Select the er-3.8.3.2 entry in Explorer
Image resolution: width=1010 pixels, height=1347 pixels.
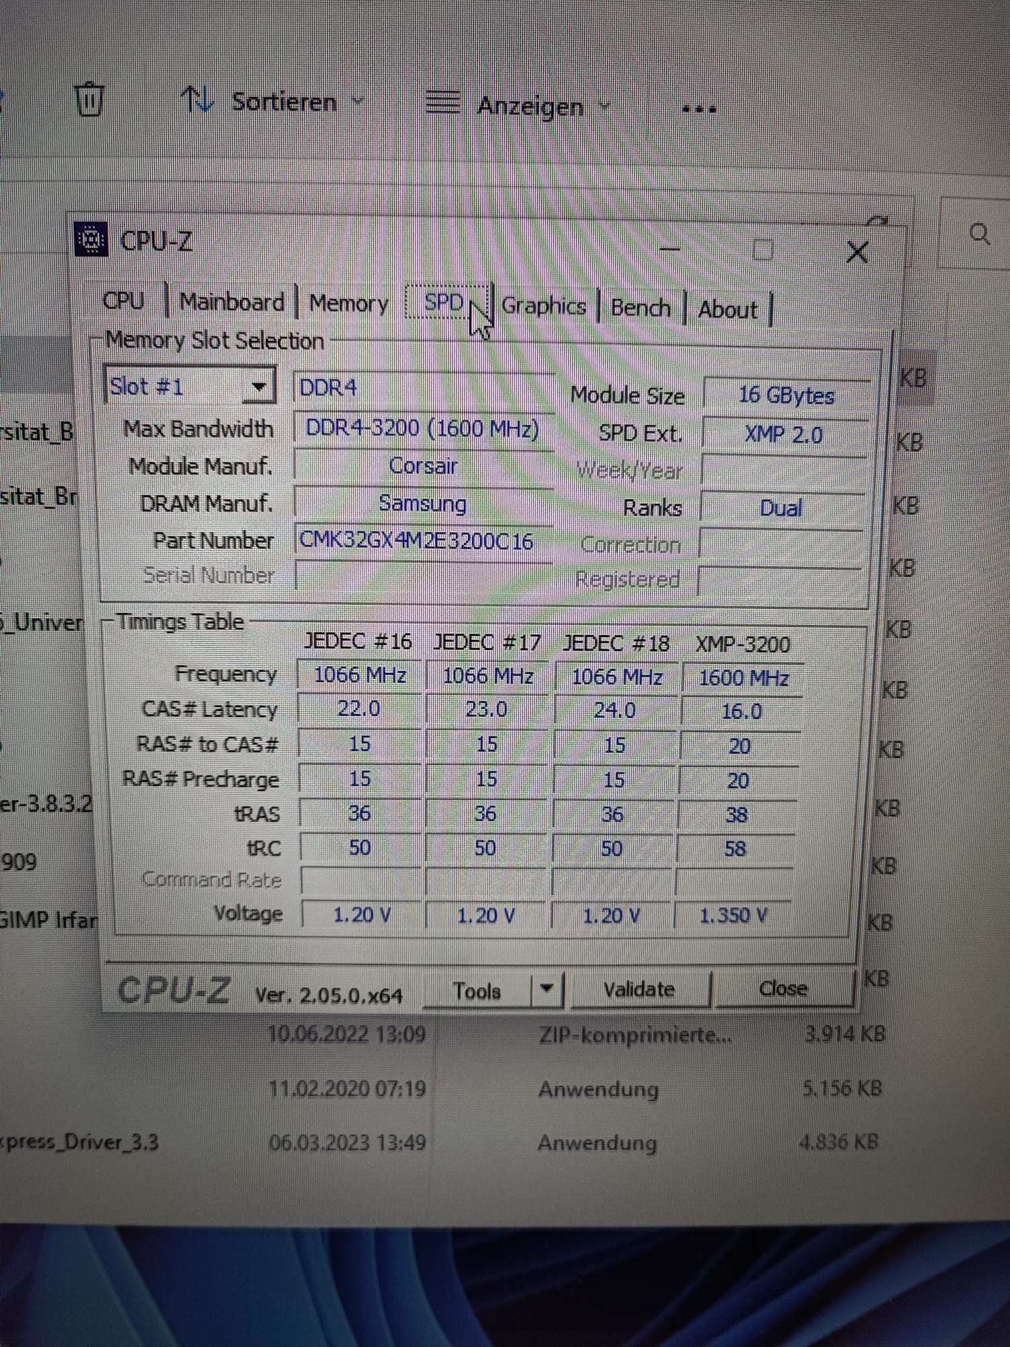tap(46, 803)
